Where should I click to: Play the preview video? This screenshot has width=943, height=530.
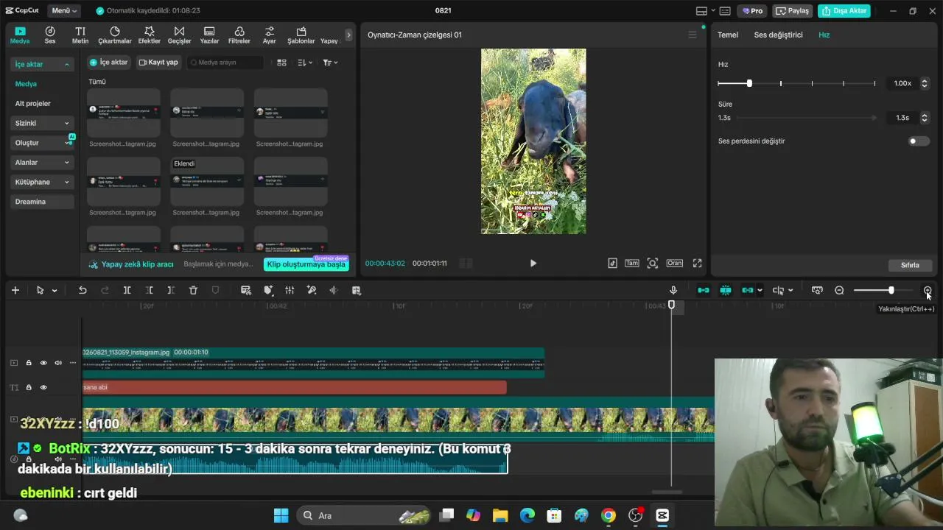tap(533, 263)
